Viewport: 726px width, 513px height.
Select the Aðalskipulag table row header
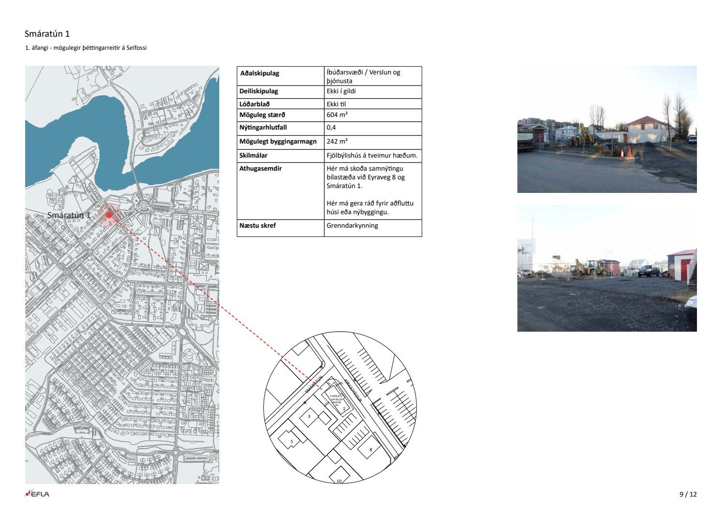pos(260,73)
